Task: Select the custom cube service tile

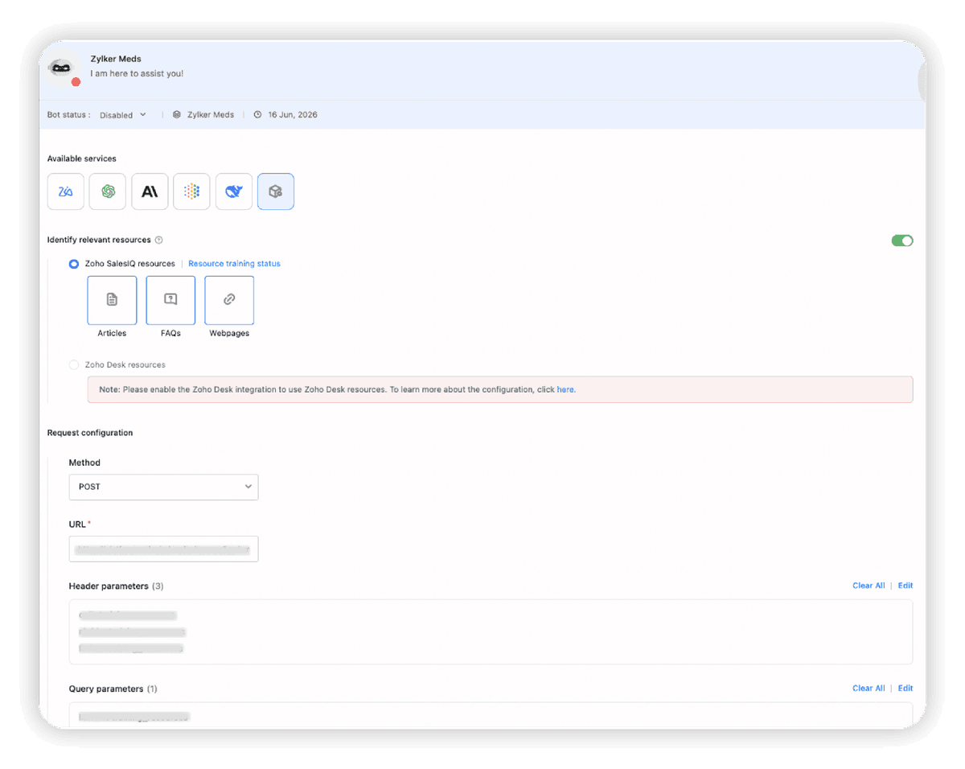Action: (276, 191)
